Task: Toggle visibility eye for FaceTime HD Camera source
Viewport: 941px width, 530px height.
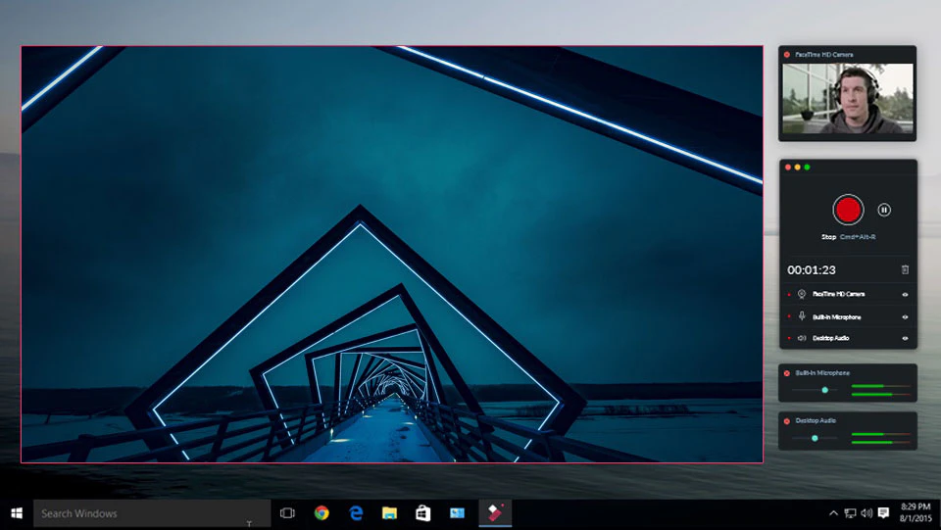Action: coord(905,294)
